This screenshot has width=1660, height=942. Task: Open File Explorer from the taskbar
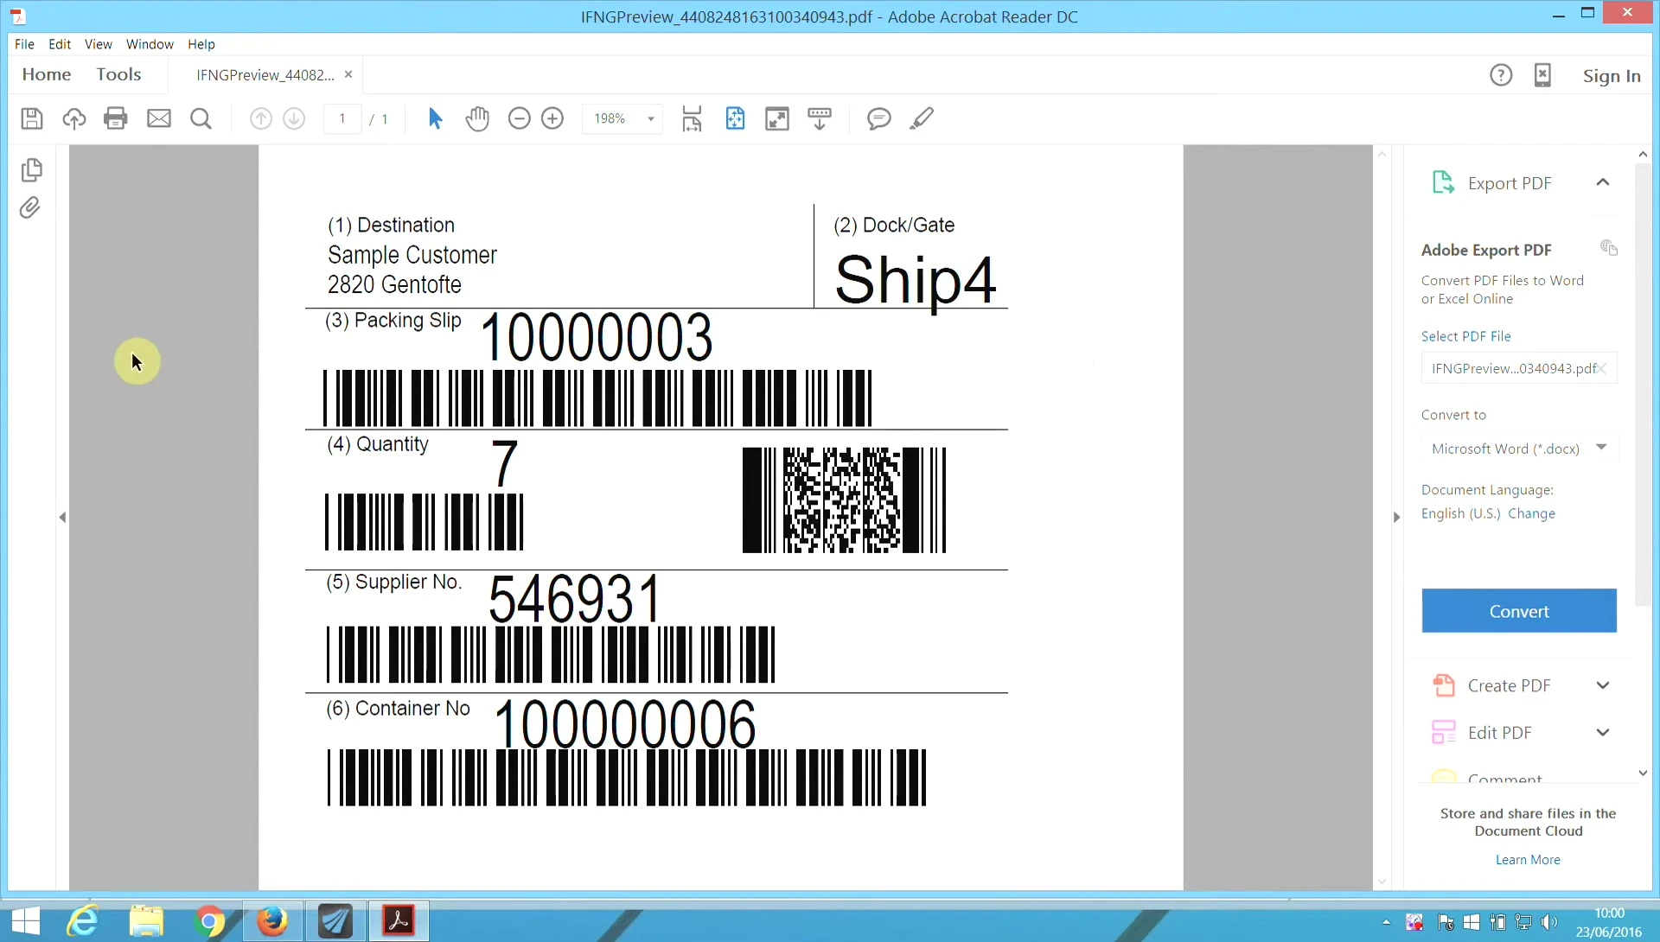point(146,921)
